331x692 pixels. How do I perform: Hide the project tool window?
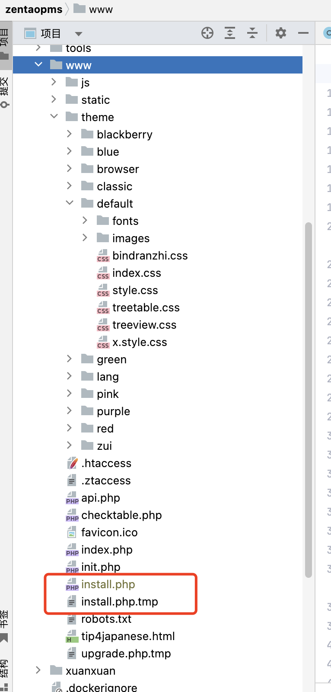click(x=303, y=33)
